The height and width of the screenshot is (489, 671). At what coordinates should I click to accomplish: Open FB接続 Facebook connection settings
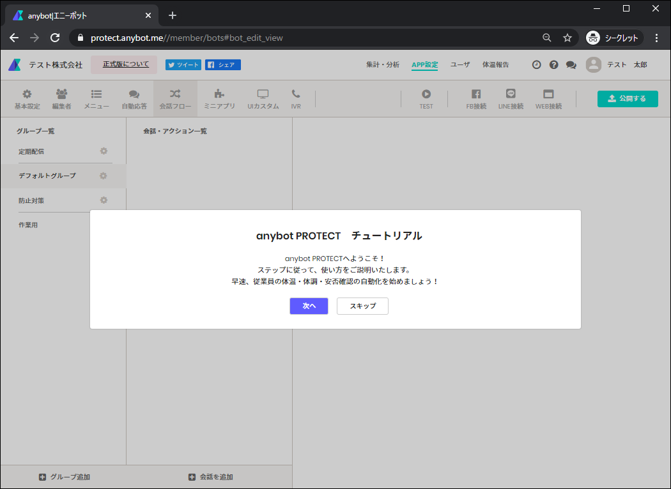(476, 98)
